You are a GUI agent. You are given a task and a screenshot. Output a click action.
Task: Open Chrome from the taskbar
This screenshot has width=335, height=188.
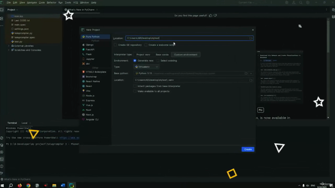[28, 185]
